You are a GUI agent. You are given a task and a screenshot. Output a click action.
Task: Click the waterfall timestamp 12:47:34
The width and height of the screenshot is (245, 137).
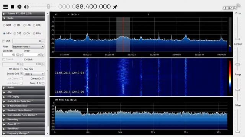pos(69,73)
